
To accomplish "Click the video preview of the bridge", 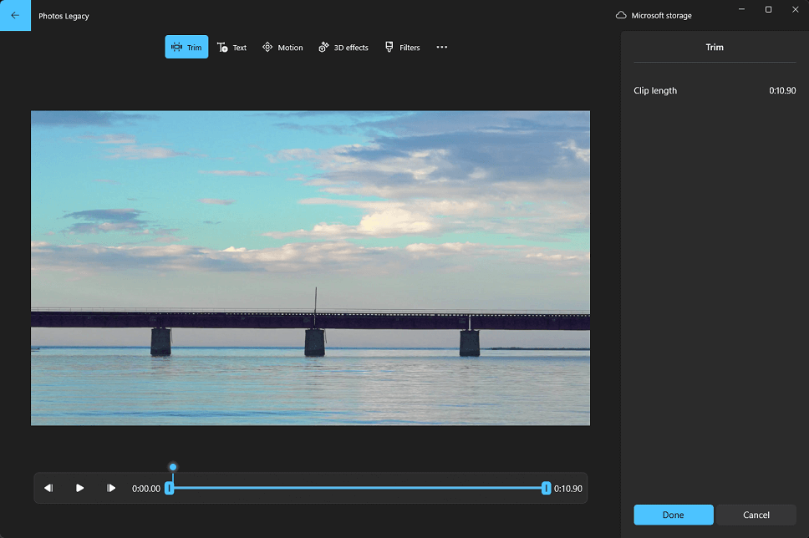I will click(310, 268).
